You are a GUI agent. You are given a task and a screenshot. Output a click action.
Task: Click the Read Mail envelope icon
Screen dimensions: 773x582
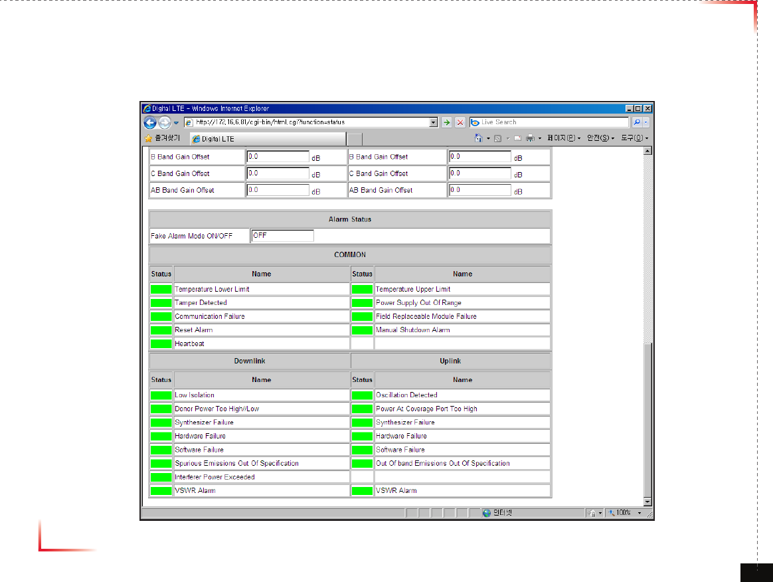(517, 139)
